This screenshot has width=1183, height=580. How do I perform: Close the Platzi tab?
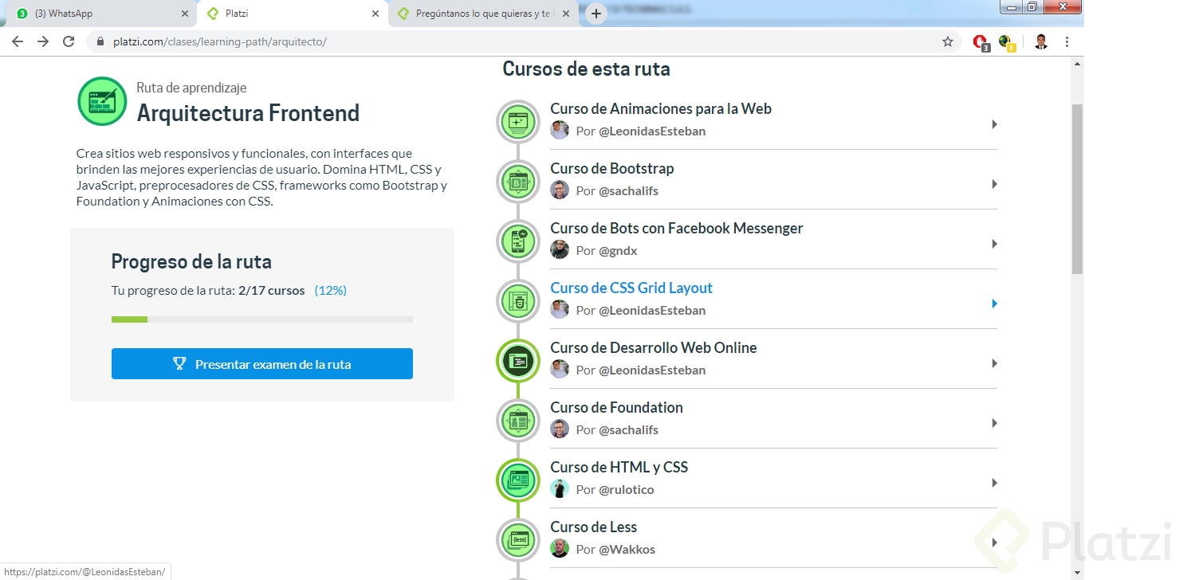pos(375,14)
